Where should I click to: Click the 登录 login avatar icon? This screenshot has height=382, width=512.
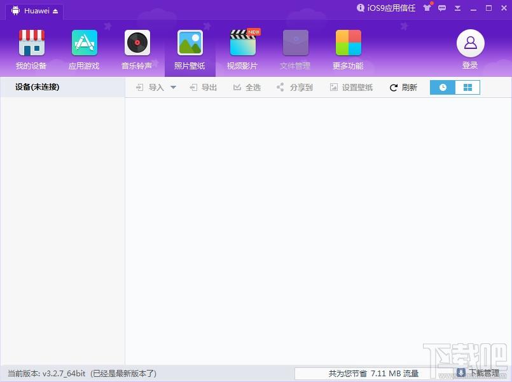(x=470, y=43)
